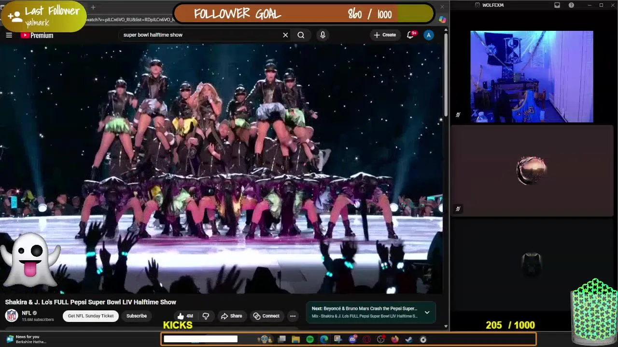Open Spotify from the taskbar
The height and width of the screenshot is (347, 618).
click(x=309, y=339)
